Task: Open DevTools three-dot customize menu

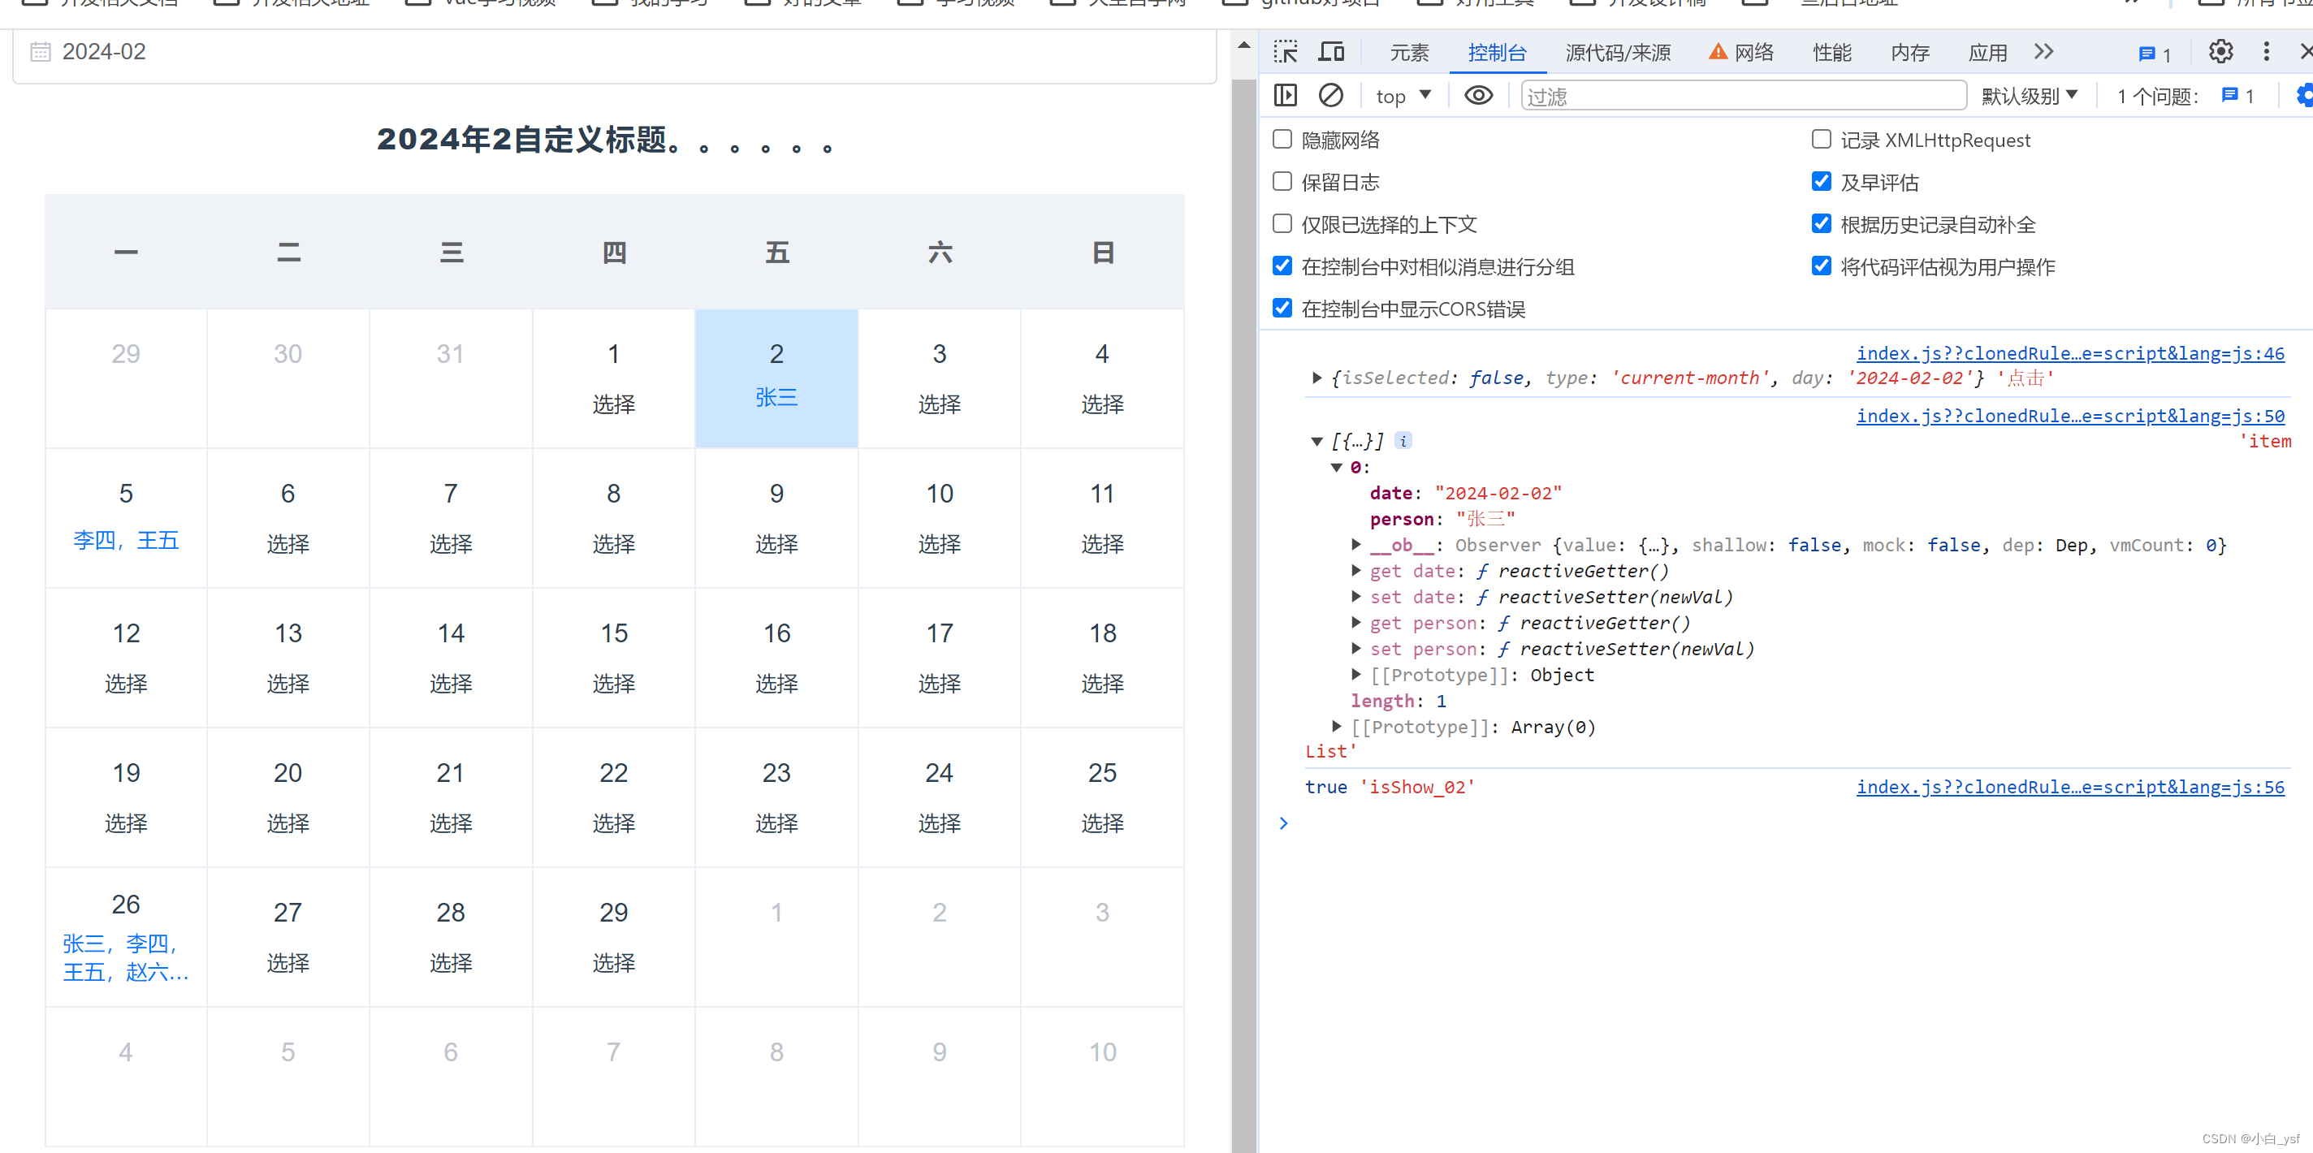Action: pos(2267,52)
